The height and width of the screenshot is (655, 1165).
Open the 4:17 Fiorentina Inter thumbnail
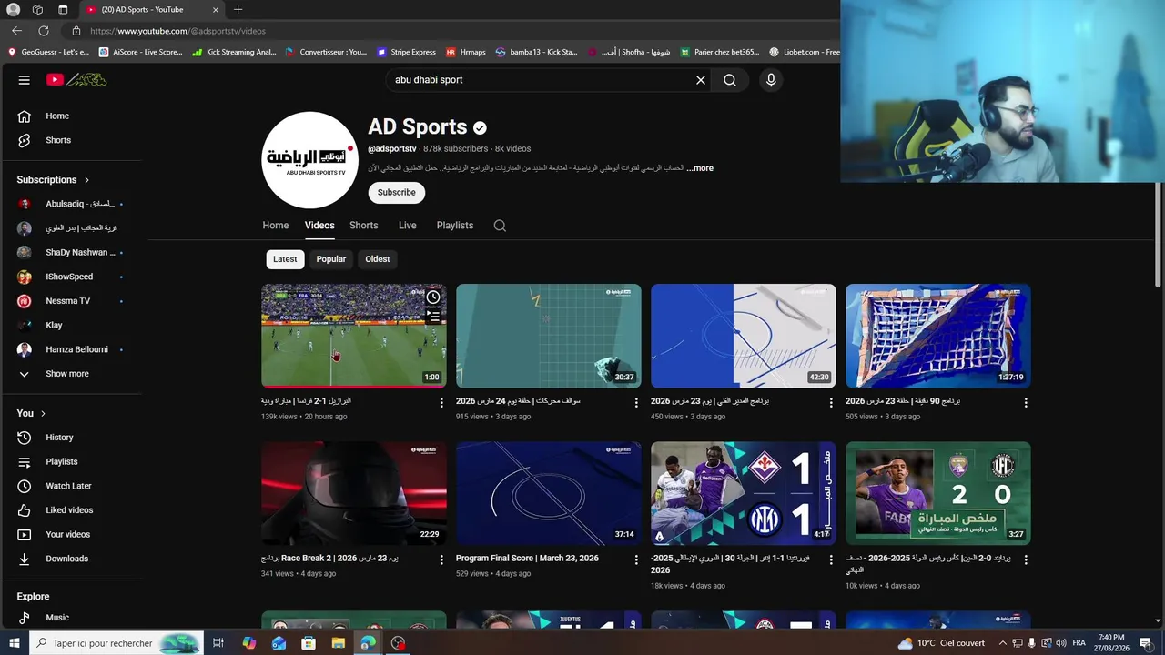coord(744,493)
